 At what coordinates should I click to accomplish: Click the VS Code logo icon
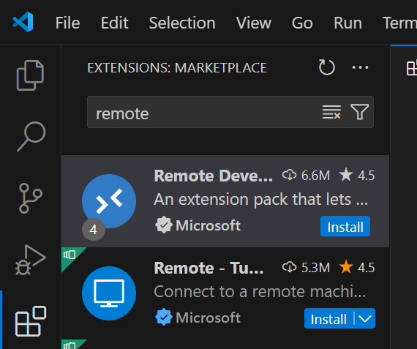(x=23, y=22)
